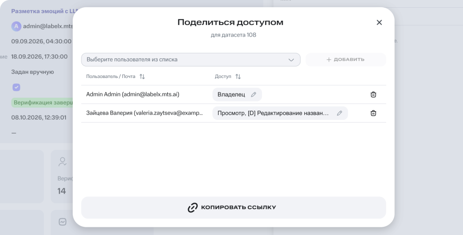This screenshot has height=235, width=463.
Task: Select the Зайцева Валерия user row text
Action: coord(145,113)
